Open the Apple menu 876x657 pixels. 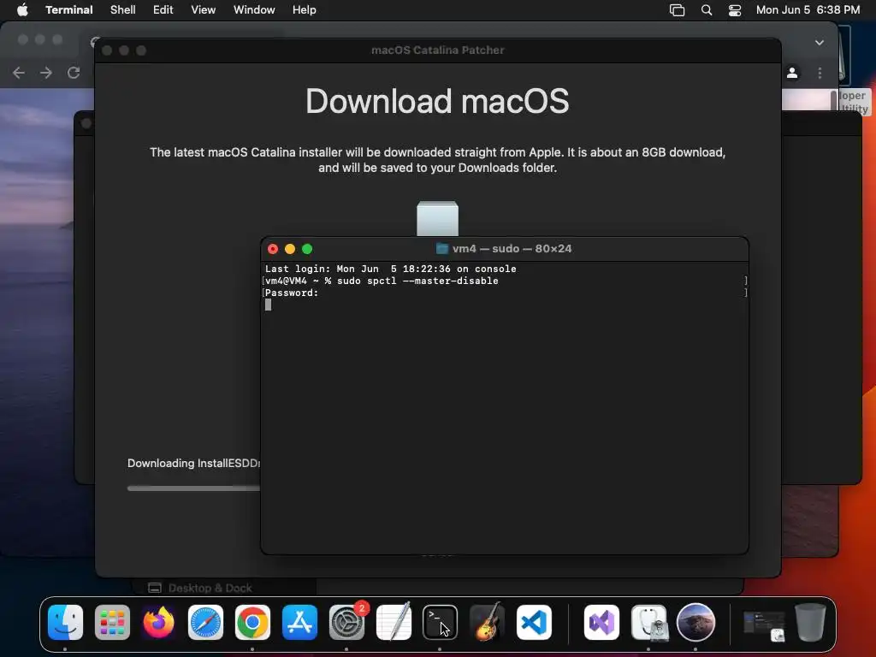pyautogui.click(x=22, y=10)
